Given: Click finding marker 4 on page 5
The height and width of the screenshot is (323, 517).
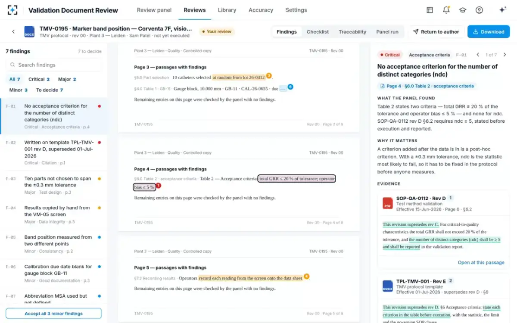Looking at the screenshot, I should (307, 276).
